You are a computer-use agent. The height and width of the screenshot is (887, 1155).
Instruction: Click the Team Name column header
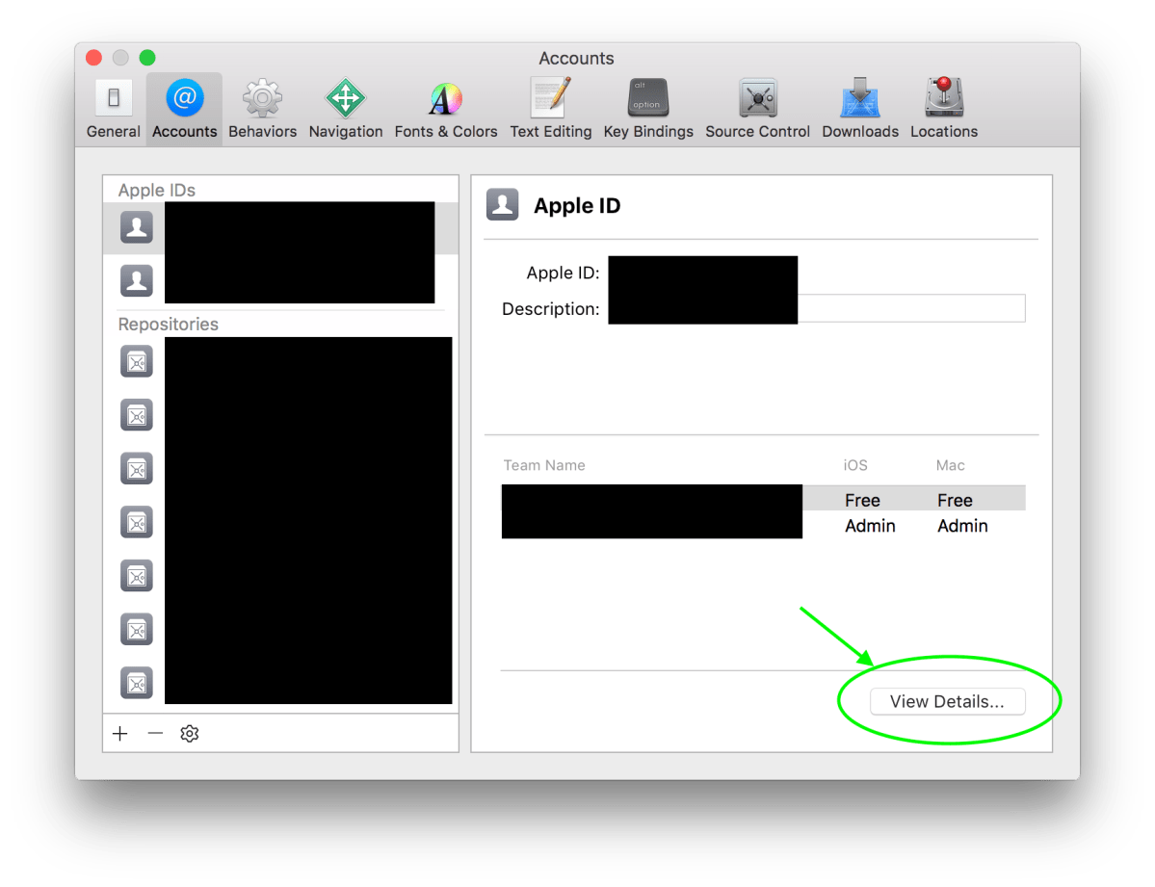coord(543,465)
